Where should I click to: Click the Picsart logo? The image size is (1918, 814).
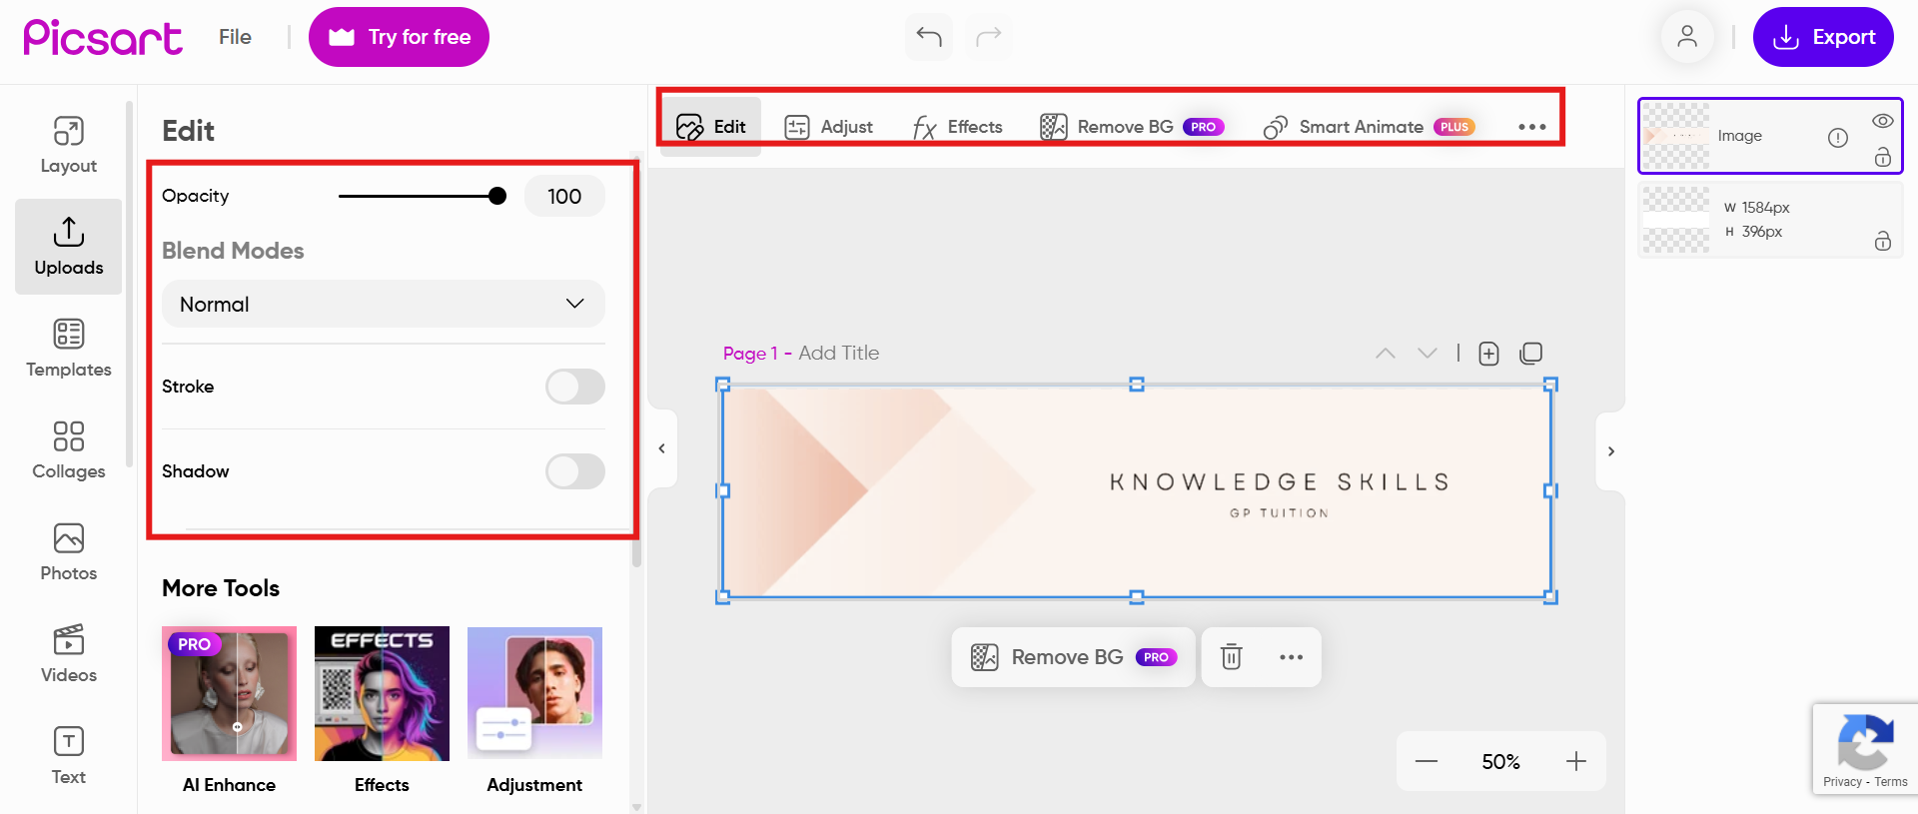click(103, 38)
